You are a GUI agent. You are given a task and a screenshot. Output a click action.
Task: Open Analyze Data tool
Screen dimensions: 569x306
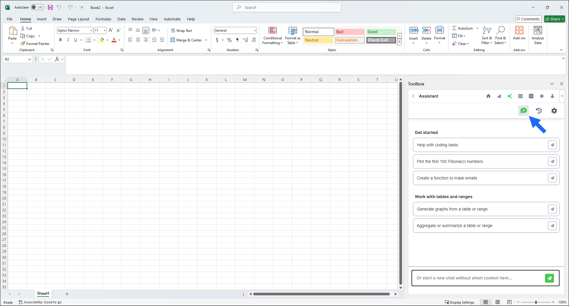[538, 35]
